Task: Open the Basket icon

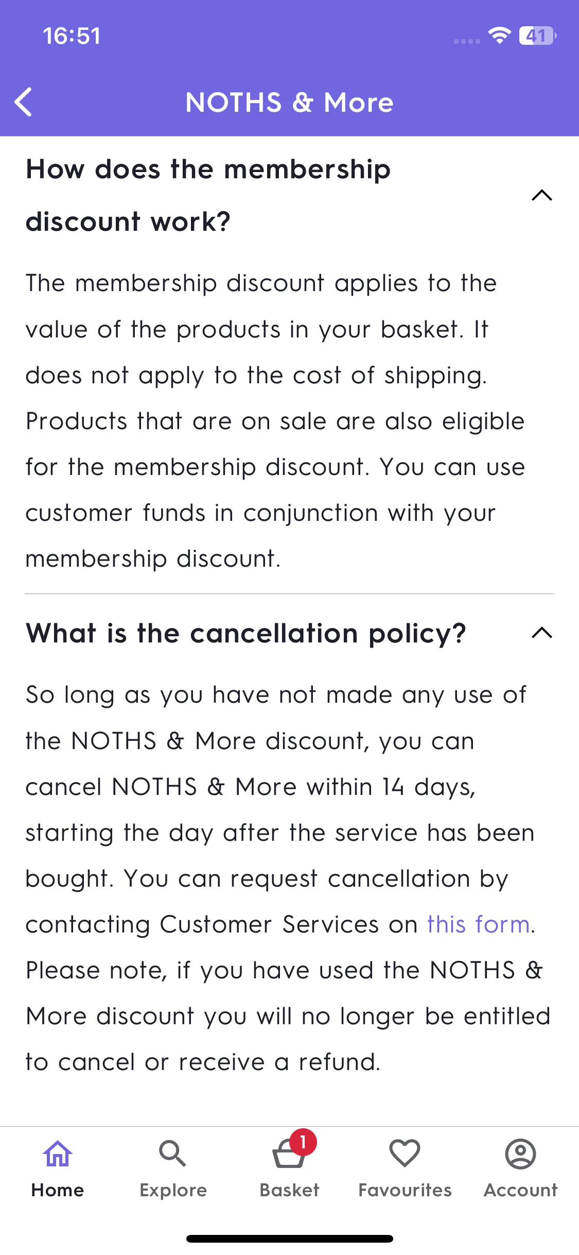Action: coord(289,1155)
